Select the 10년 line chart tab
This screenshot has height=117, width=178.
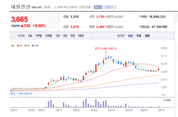pos(81,36)
